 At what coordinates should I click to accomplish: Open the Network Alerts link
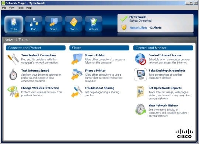click(x=139, y=28)
